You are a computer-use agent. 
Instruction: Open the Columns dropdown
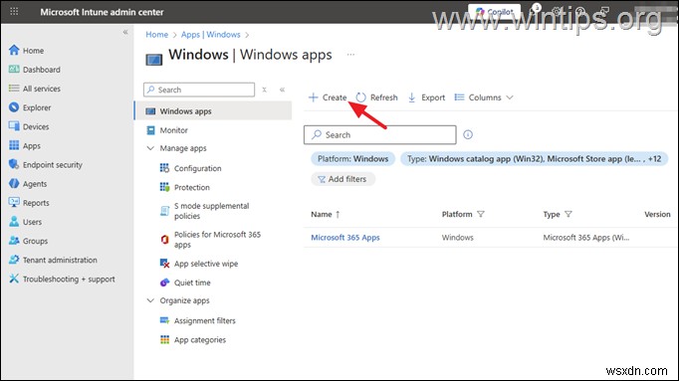484,97
